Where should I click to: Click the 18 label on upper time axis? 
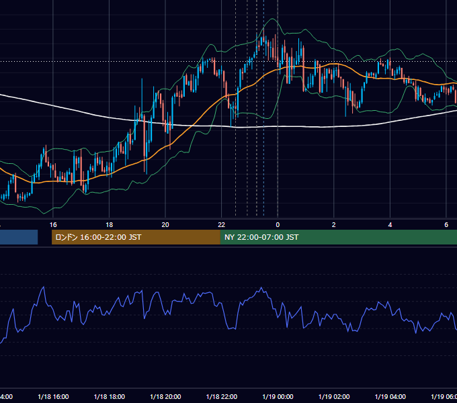tap(110, 225)
